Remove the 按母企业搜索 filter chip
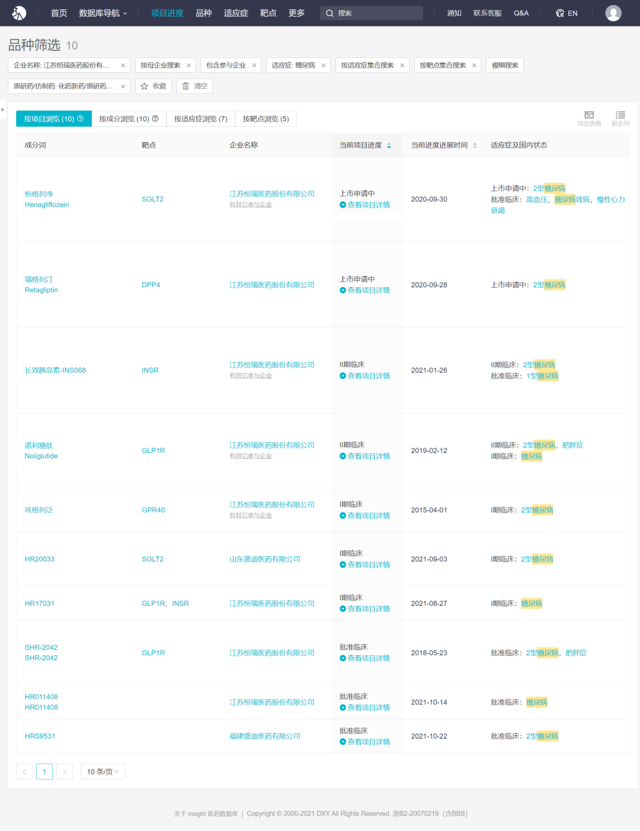 click(188, 66)
